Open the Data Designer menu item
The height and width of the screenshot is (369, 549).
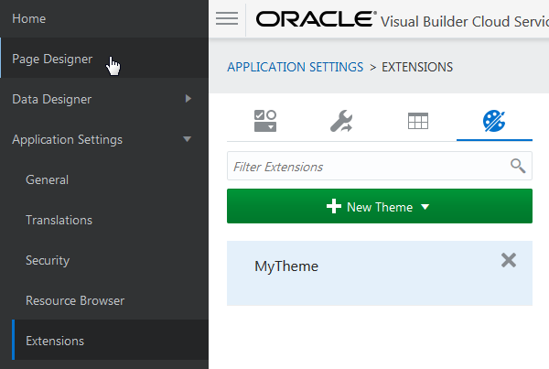click(x=104, y=99)
